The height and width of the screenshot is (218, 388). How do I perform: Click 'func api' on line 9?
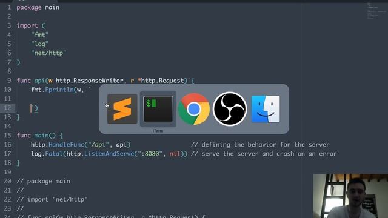coord(31,81)
